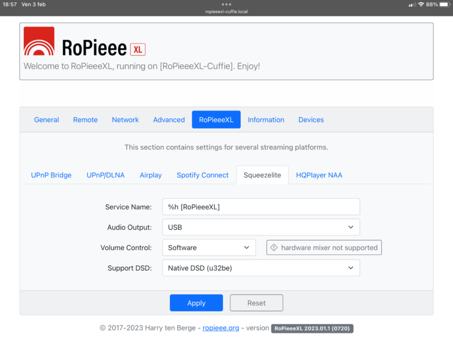Screen dimensions: 453x340
Task: Open the HQPlayer NAA sub-tab
Action: (319, 175)
